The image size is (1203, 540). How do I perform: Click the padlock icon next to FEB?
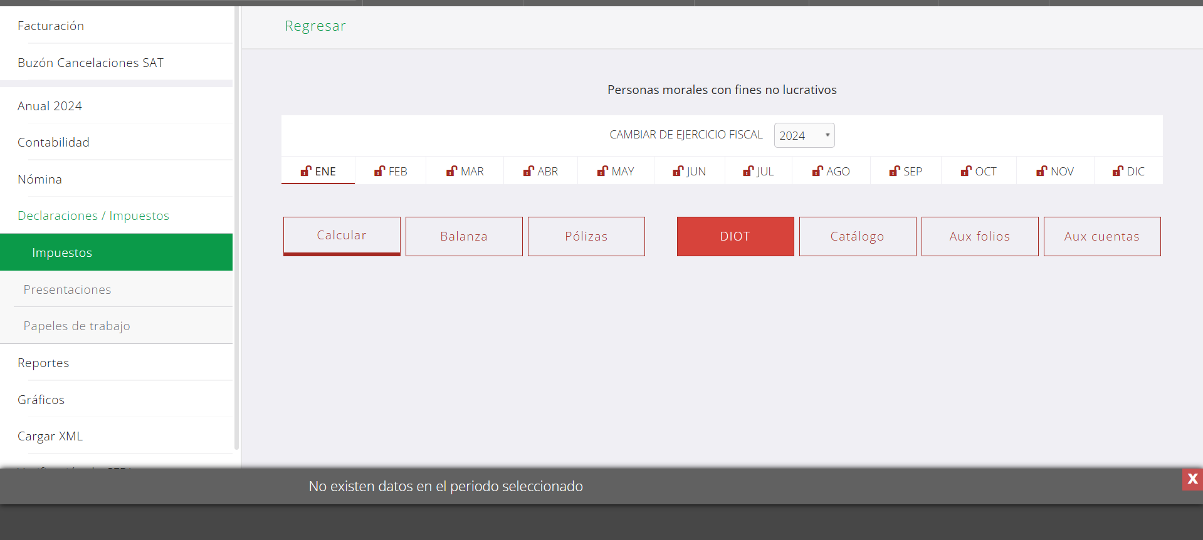click(379, 171)
